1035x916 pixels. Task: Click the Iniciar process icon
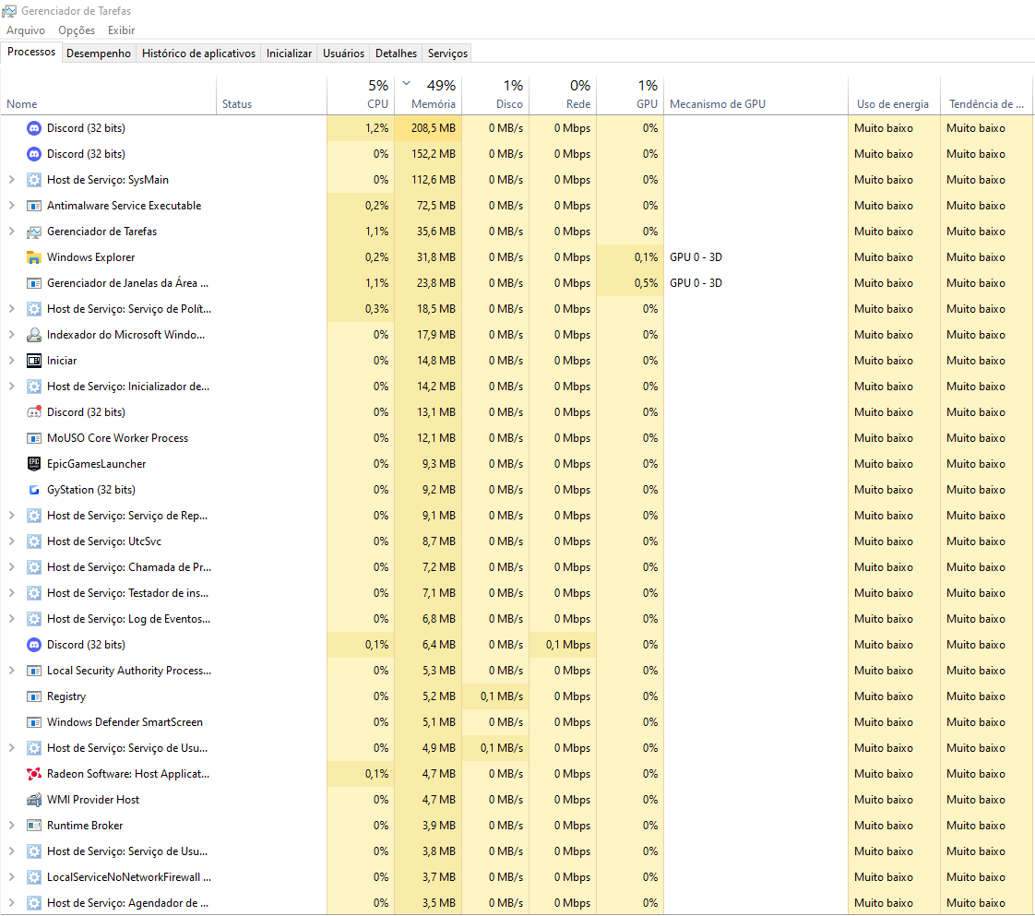tap(33, 361)
